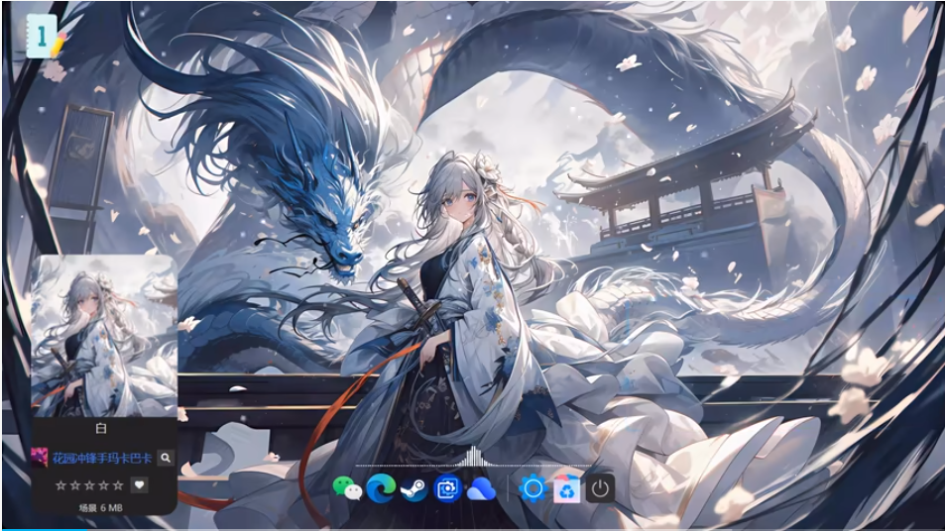
Task: Open the blue cloud drive icon
Action: tap(481, 489)
